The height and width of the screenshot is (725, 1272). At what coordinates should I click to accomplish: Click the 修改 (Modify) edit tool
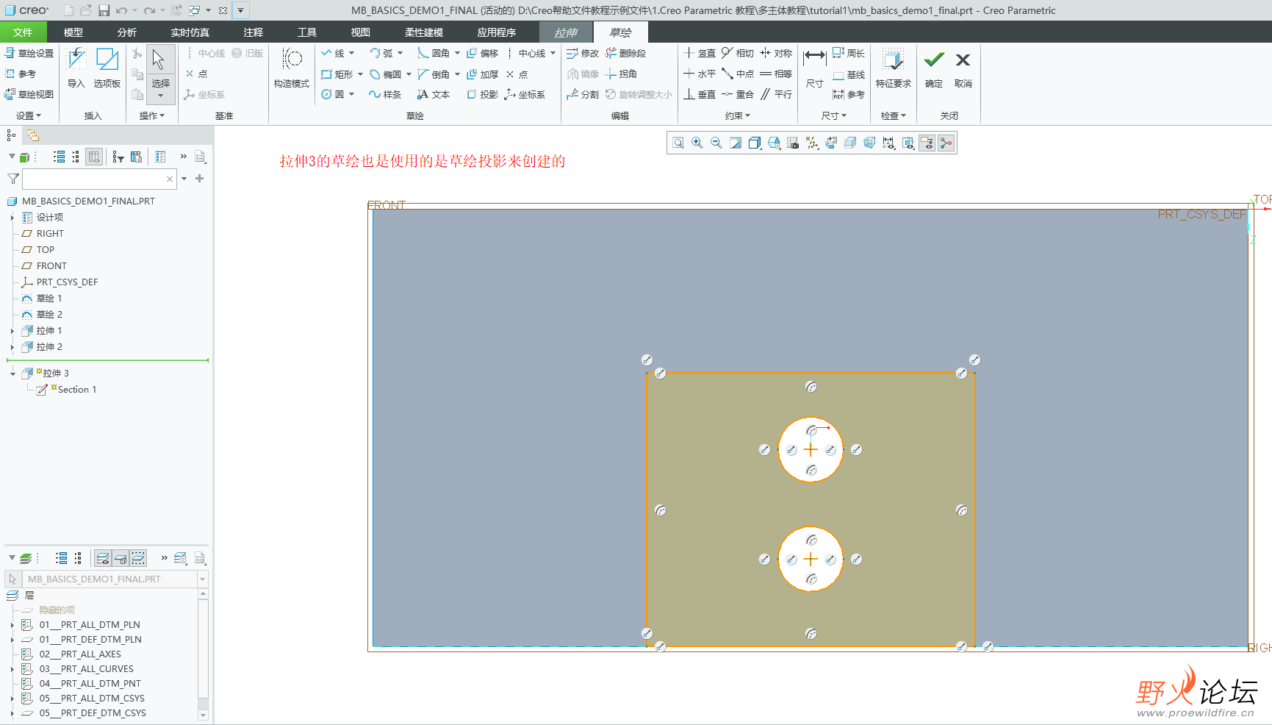point(583,53)
